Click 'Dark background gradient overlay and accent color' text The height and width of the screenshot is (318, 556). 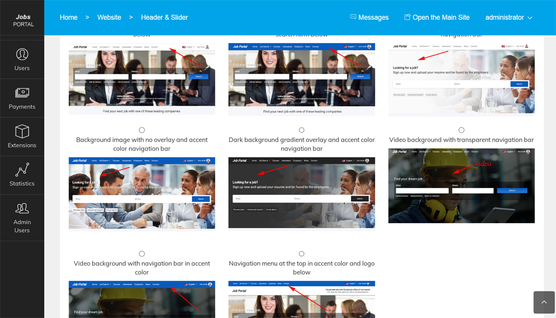[302, 144]
